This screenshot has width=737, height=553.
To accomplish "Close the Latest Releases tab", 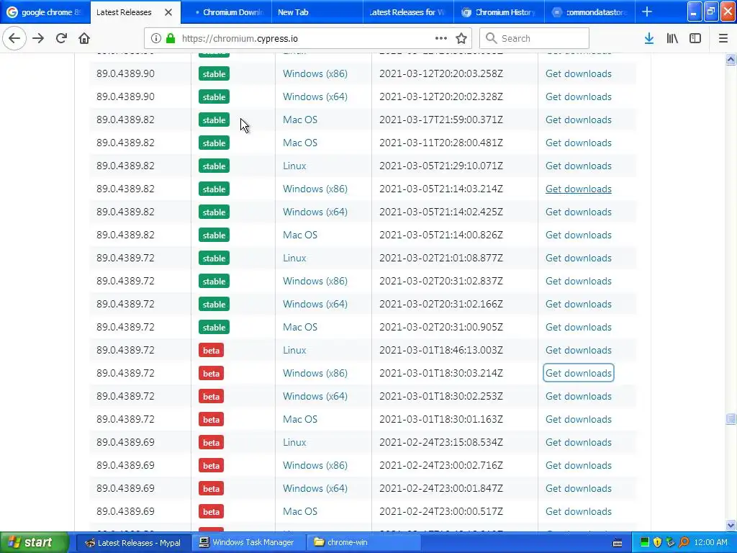I will 168,12.
